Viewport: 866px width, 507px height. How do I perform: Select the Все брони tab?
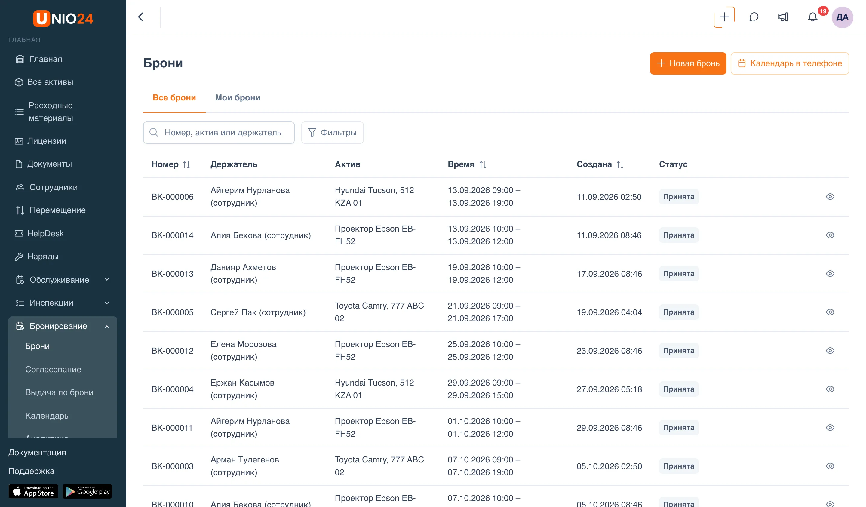pos(174,98)
